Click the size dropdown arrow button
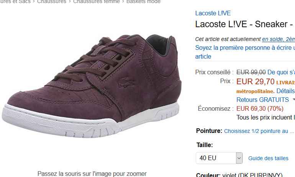Screen dimensions: 295x177 tap(239, 158)
